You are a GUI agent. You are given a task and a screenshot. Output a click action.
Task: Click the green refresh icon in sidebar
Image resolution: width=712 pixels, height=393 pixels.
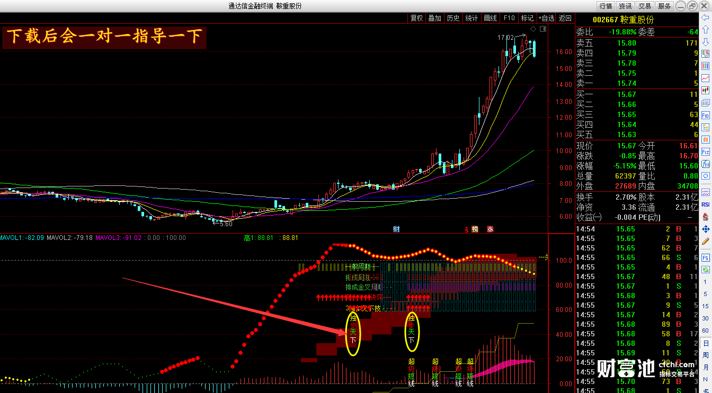tap(705, 270)
